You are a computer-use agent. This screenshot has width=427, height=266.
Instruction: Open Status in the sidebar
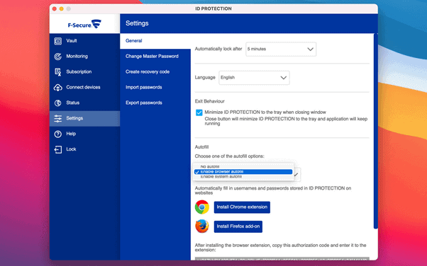73,103
